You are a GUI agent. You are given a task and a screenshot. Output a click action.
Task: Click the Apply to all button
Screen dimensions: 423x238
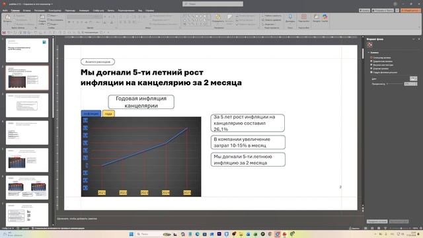pos(377,221)
